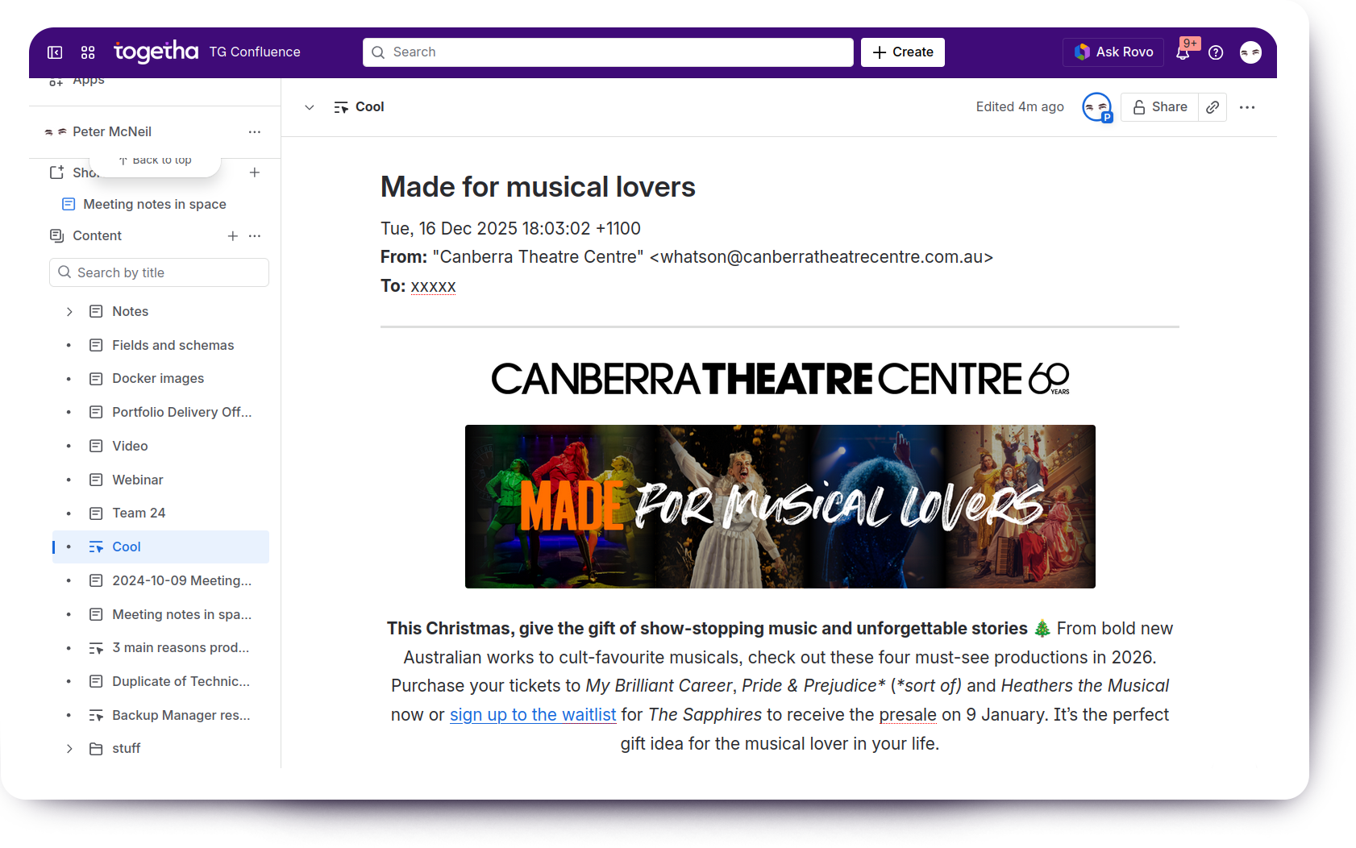Image resolution: width=1356 pixels, height=848 pixels.
Task: Collapse the page header chevron
Action: [x=310, y=107]
